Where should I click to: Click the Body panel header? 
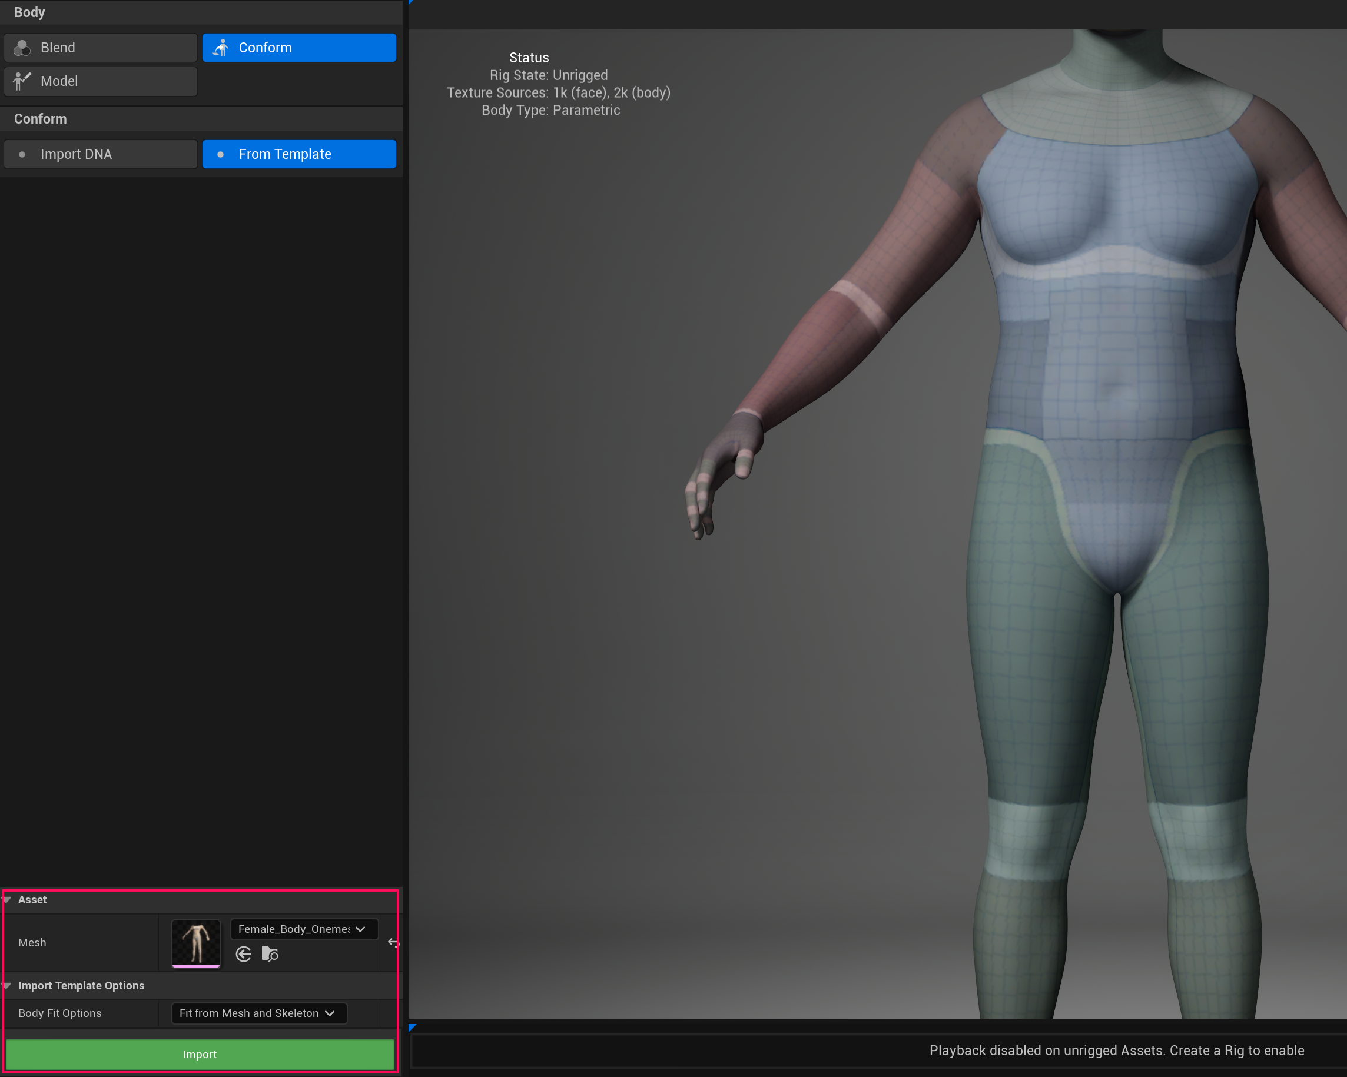pyautogui.click(x=29, y=12)
